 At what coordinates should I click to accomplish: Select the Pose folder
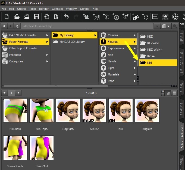coord(118,81)
